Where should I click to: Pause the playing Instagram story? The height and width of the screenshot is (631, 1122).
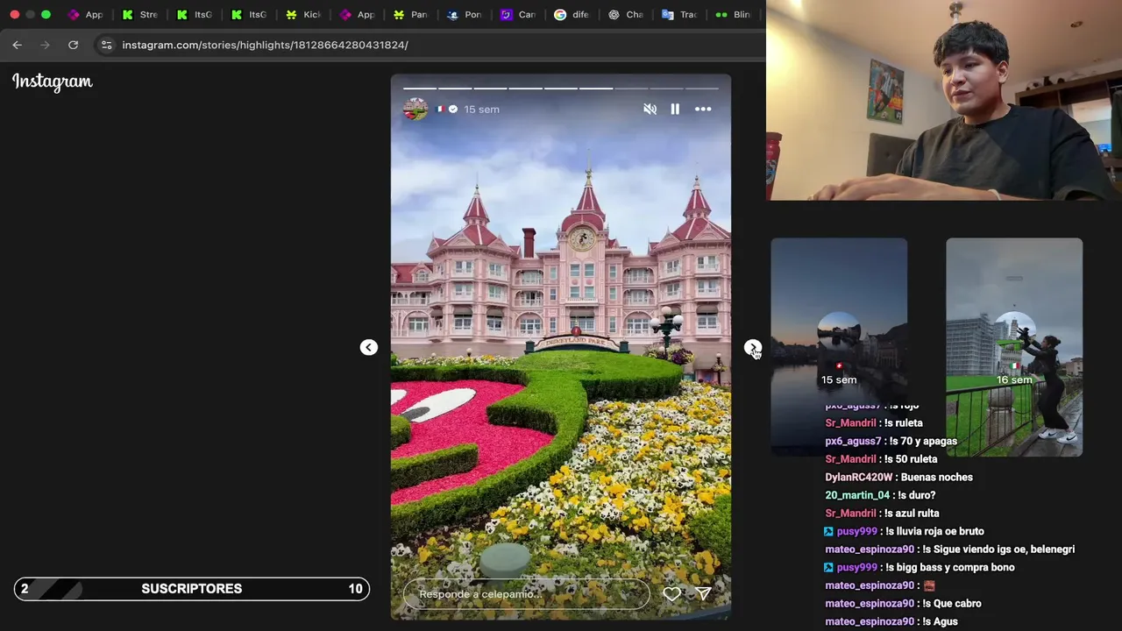coord(675,110)
